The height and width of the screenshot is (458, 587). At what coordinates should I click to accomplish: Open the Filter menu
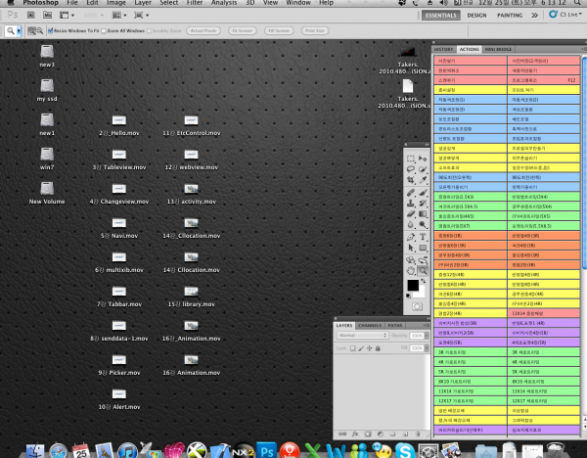click(x=195, y=3)
